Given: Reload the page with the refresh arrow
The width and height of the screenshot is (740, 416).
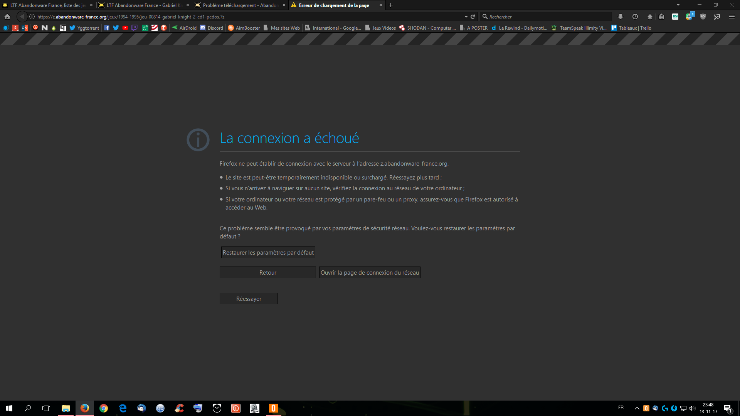Looking at the screenshot, I should (473, 17).
